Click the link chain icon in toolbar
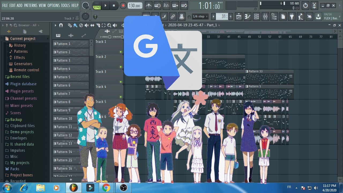Image resolution: width=343 pixels, height=193 pixels. pyautogui.click(x=173, y=17)
